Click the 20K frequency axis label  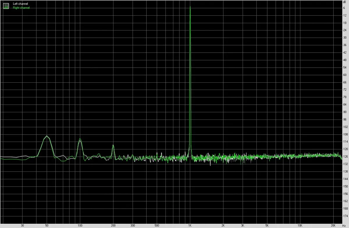click(x=333, y=225)
